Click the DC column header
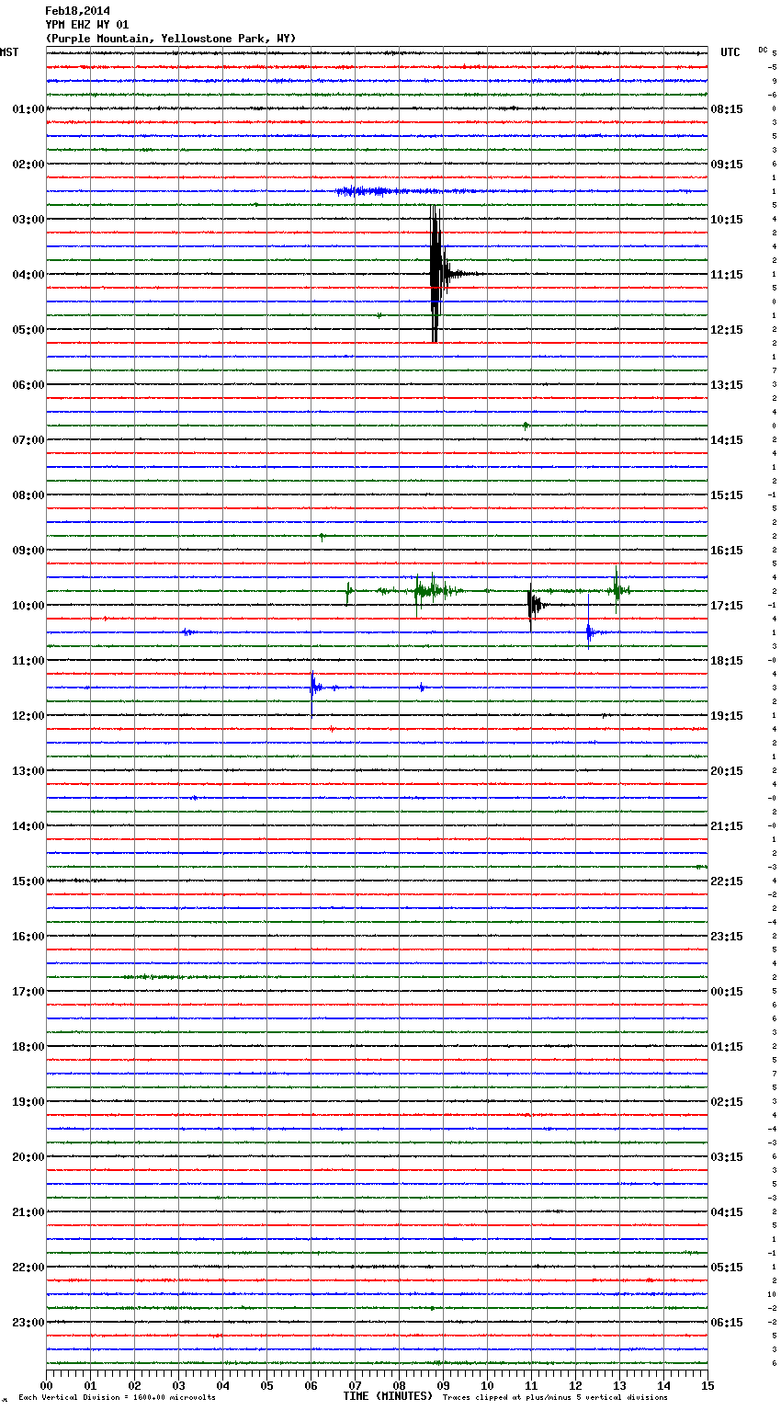This screenshot has width=781, height=1410. click(763, 50)
